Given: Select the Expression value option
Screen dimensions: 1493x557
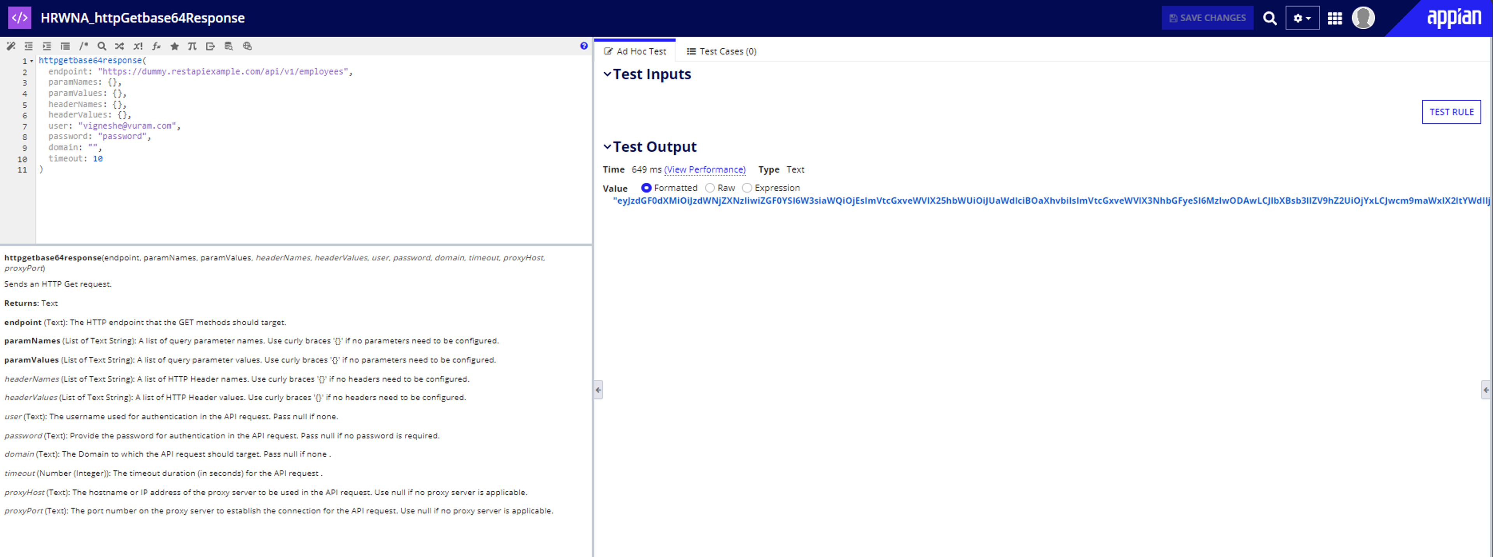Looking at the screenshot, I should pos(747,188).
